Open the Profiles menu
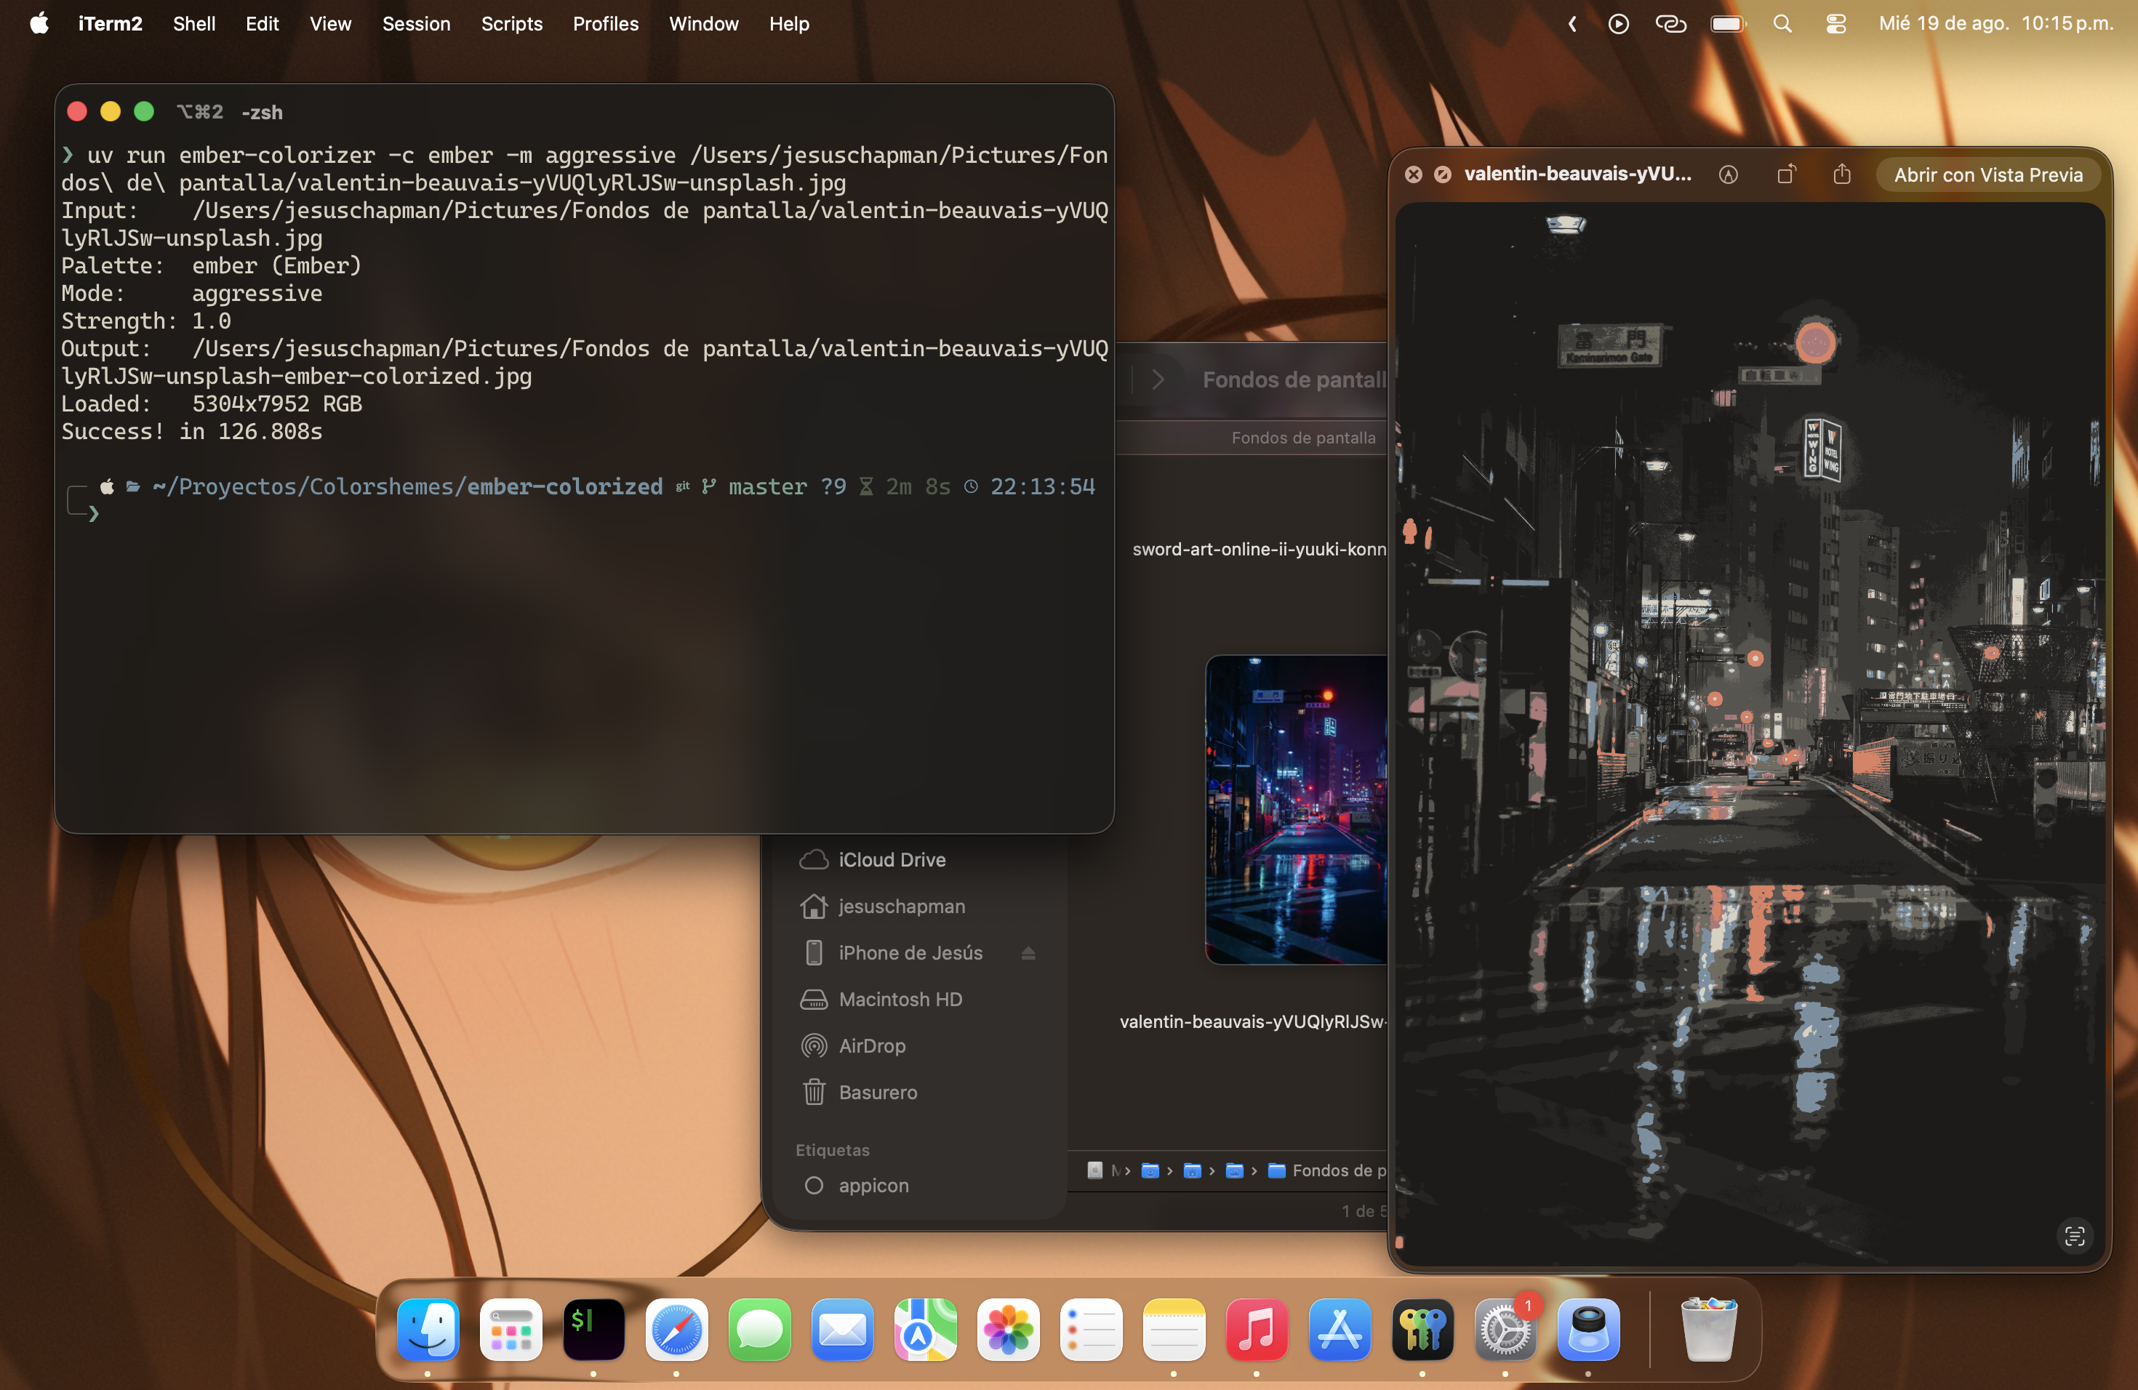 point(606,24)
